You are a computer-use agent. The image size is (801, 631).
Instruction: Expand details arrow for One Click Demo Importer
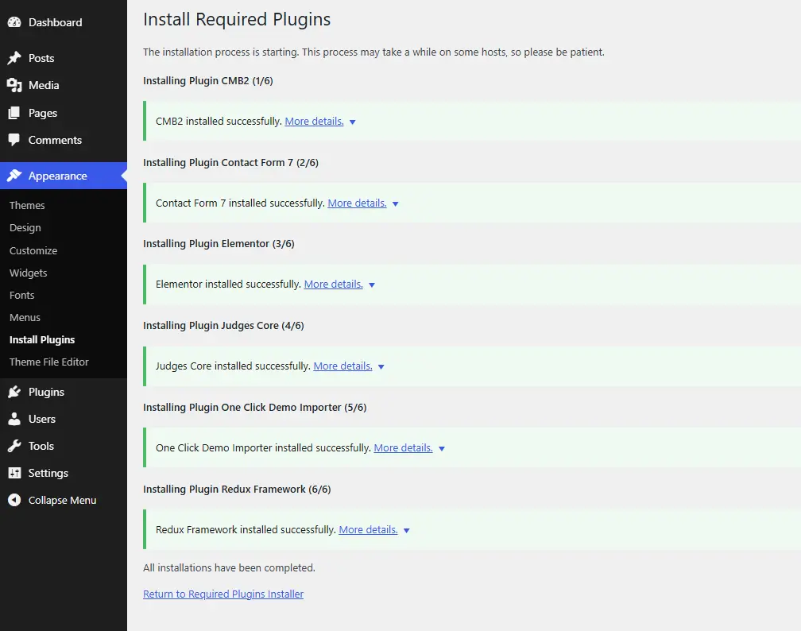(x=442, y=448)
